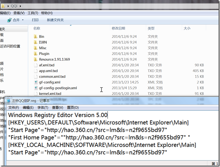Click the 90 KB size cell
This screenshot has width=220, height=167.
pyautogui.click(x=199, y=65)
